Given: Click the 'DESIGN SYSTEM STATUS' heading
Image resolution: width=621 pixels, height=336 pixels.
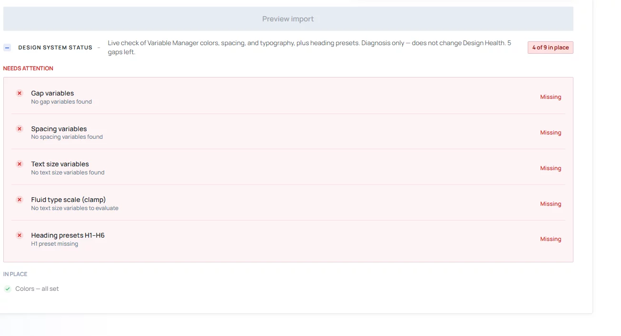Looking at the screenshot, I should click(55, 48).
